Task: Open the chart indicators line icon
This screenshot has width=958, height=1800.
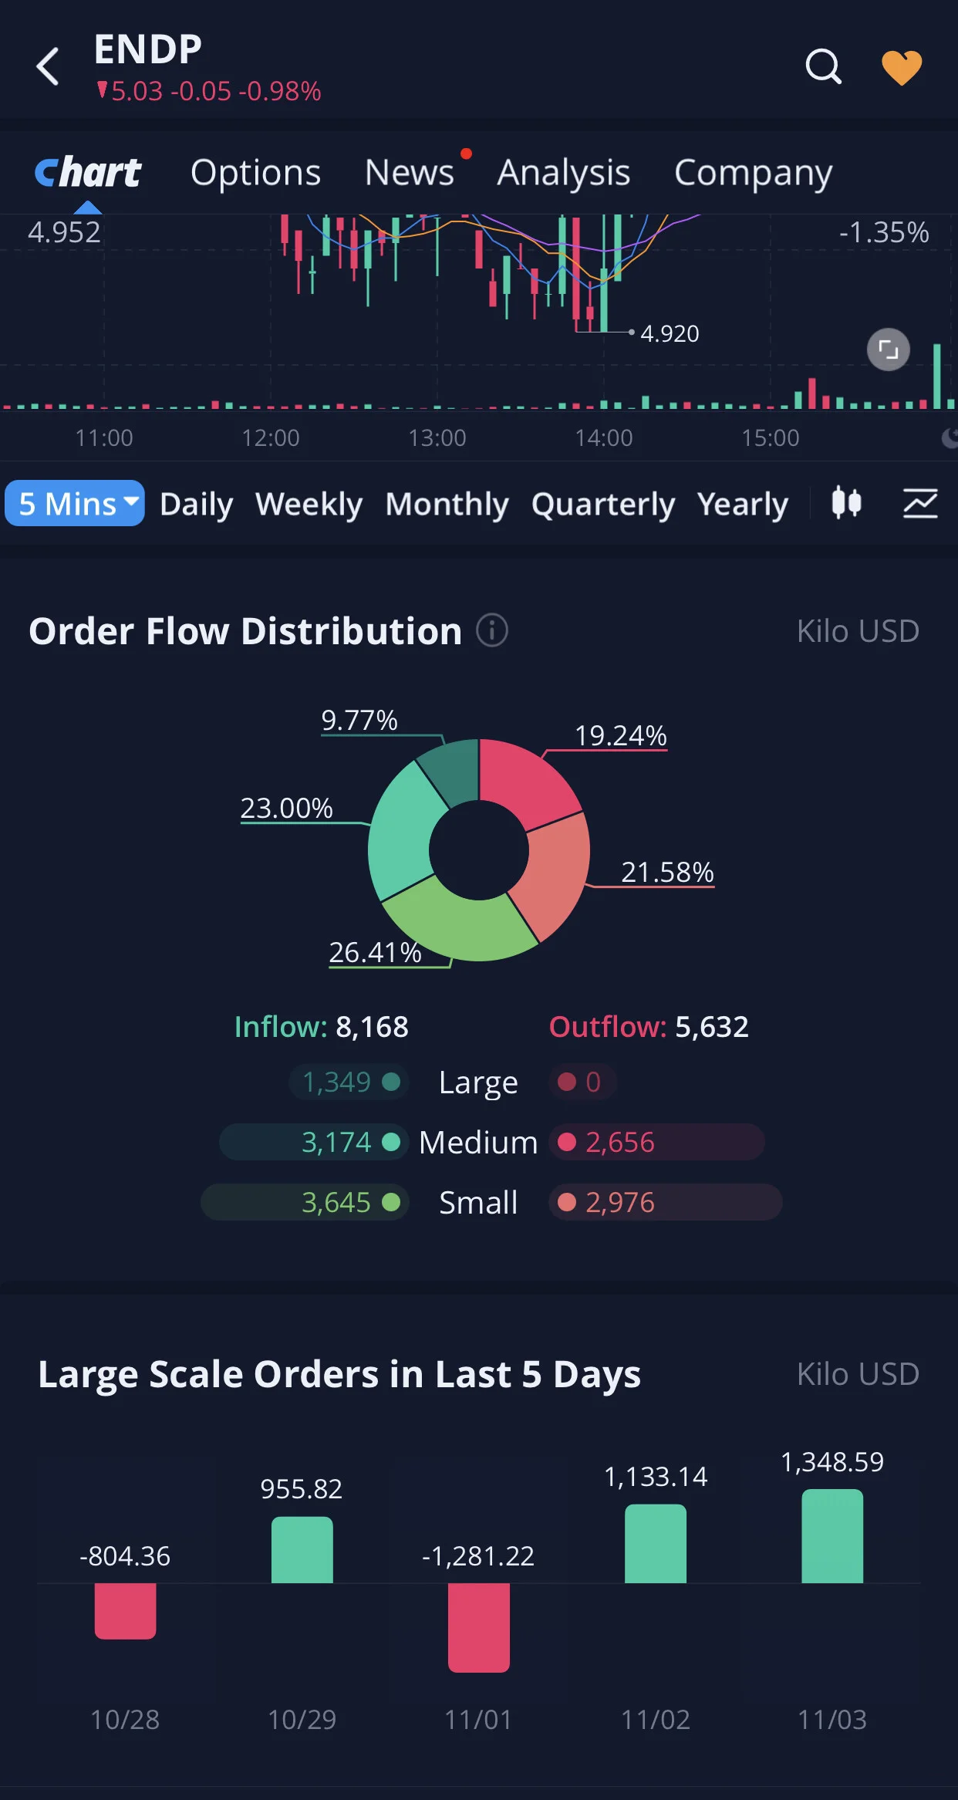Action: click(x=920, y=503)
